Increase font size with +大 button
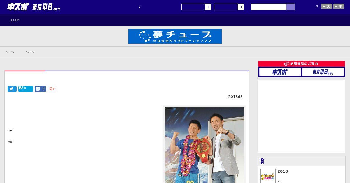 coord(327,6)
